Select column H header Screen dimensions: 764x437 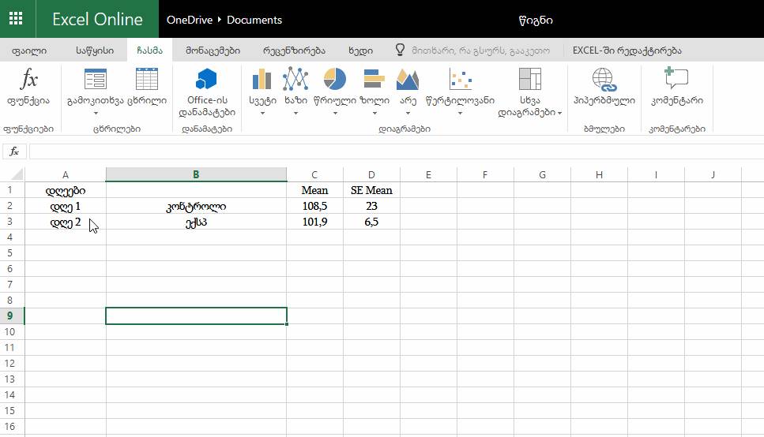click(x=599, y=174)
